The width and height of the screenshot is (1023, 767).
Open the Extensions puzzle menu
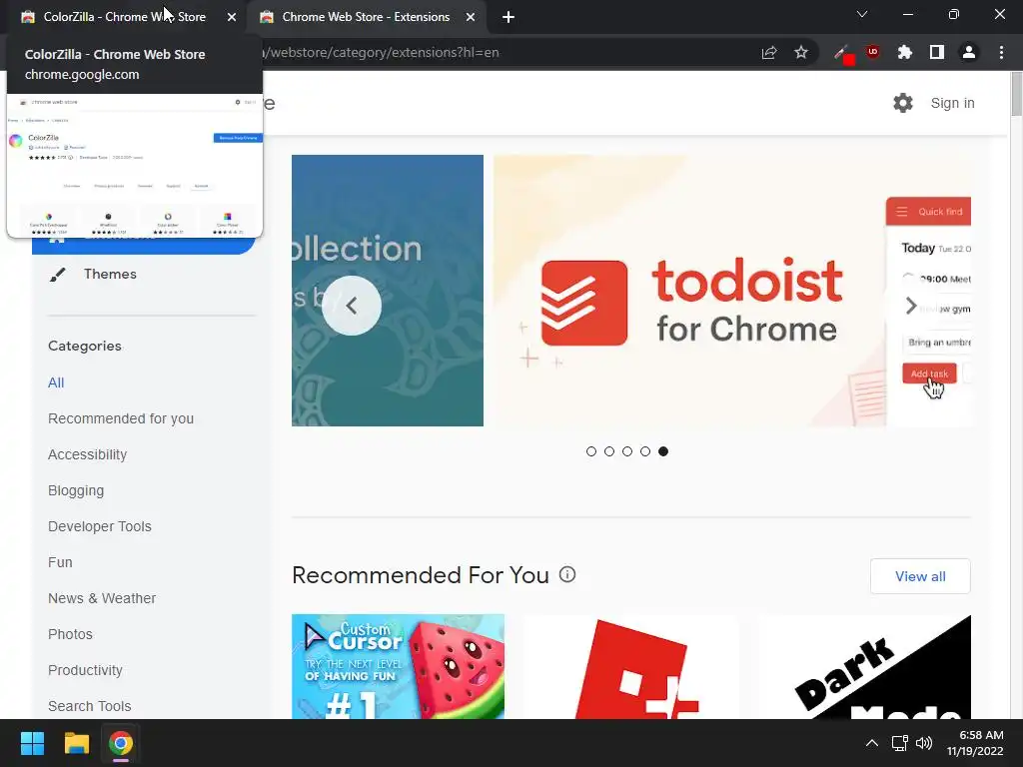click(904, 52)
